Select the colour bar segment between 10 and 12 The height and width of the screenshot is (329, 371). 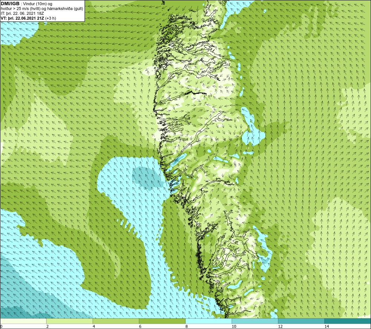pyautogui.click(x=255, y=321)
